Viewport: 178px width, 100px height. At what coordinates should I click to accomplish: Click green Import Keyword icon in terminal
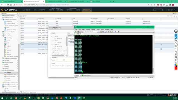pyautogui.click(x=82, y=75)
